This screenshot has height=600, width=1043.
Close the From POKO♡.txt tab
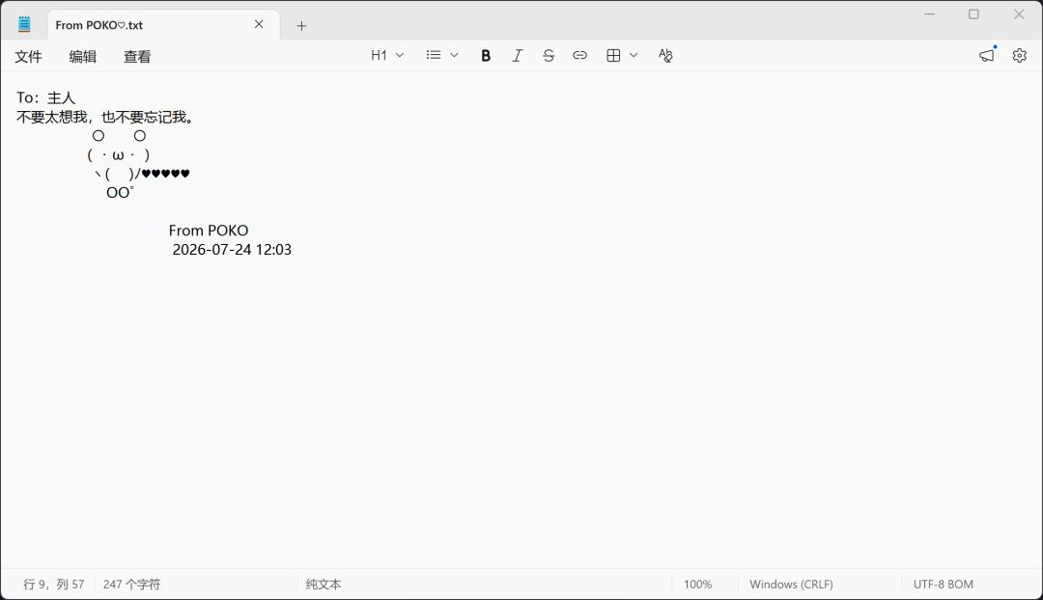(x=259, y=24)
